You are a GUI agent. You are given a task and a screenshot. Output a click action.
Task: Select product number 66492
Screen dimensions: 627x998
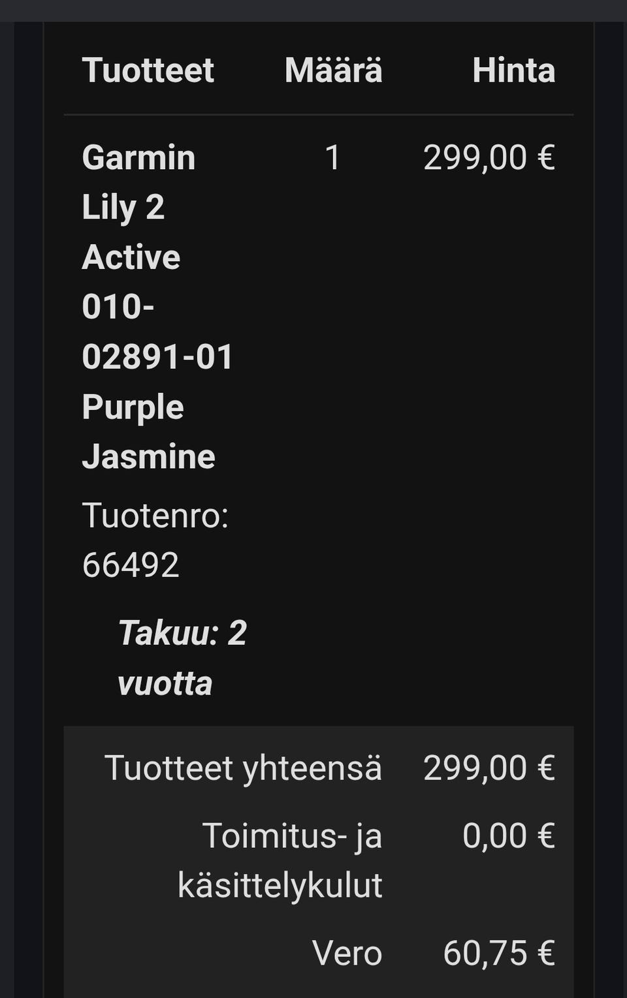[x=131, y=565]
